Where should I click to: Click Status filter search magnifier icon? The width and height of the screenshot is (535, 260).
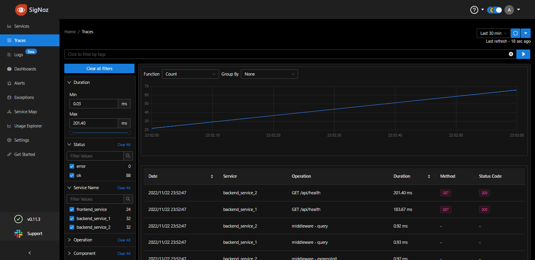tap(128, 156)
